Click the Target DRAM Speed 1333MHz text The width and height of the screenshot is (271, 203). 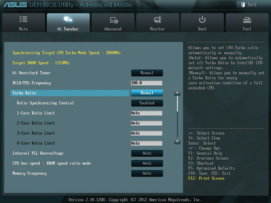point(41,63)
